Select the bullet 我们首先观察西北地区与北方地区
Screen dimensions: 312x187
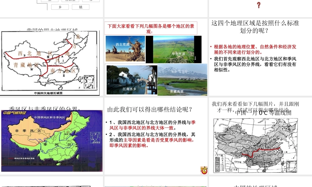[x=255, y=65]
